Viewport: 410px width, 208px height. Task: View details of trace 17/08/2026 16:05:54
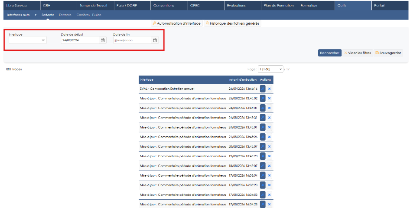(263, 175)
